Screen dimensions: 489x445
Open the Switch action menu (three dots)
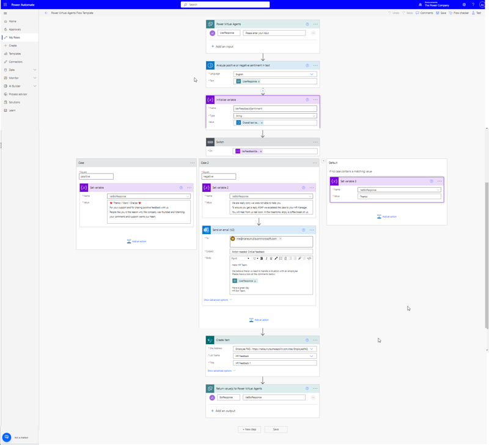(x=315, y=142)
